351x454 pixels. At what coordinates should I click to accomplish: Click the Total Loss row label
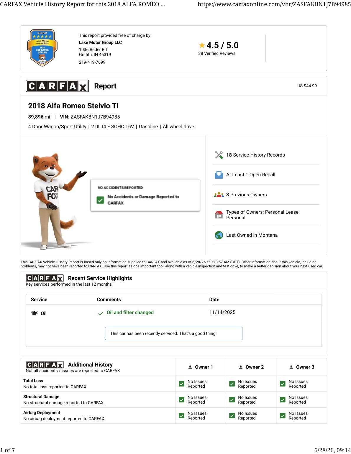[x=33, y=381]
